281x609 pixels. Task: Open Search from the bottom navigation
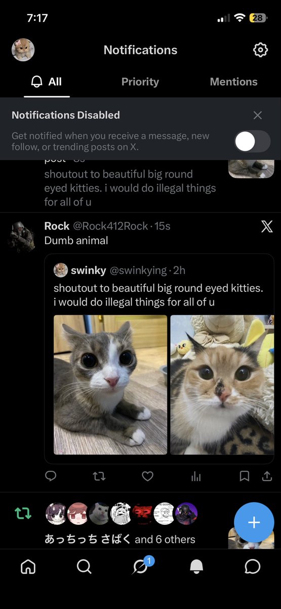tap(84, 566)
